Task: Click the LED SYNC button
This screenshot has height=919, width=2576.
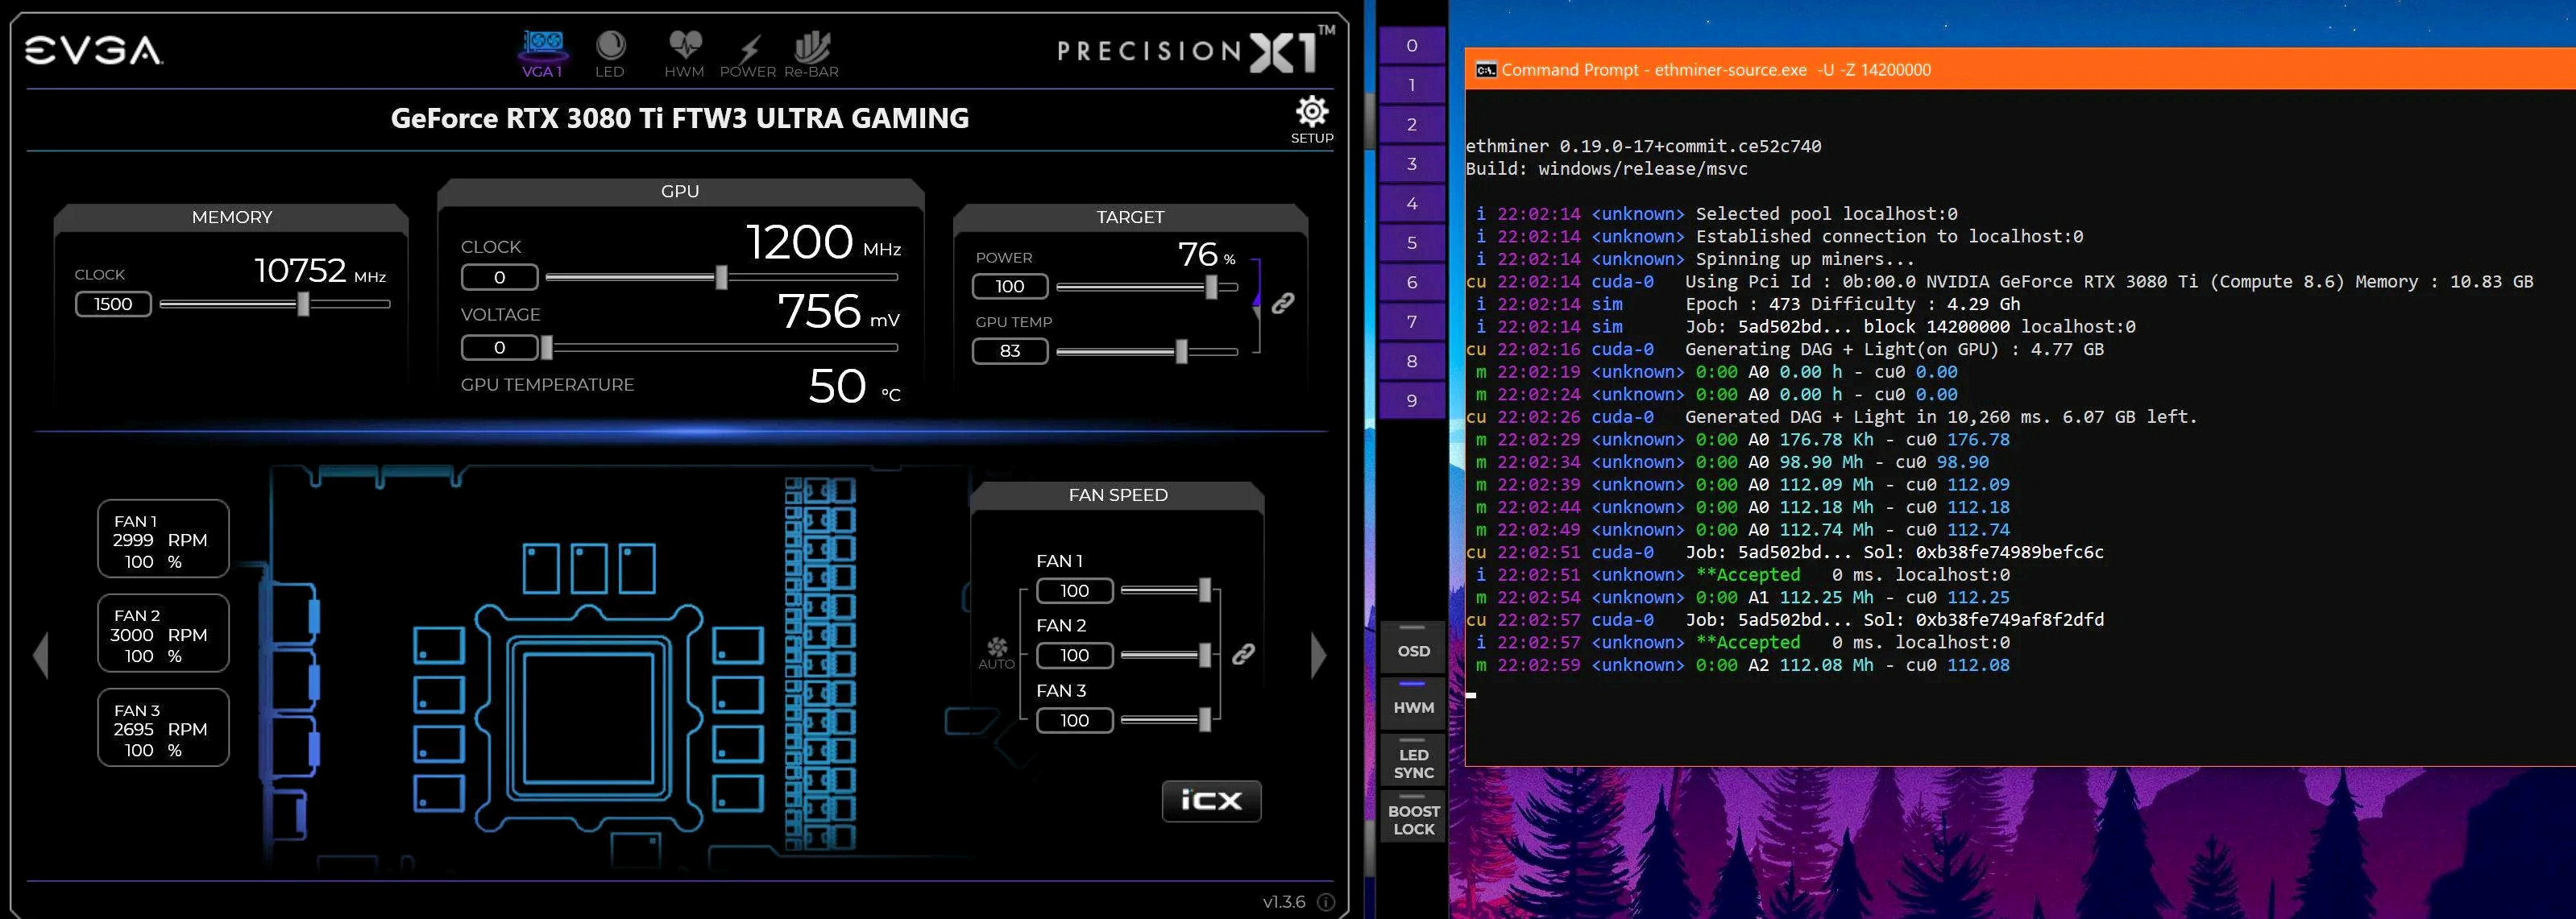Action: coord(1413,763)
